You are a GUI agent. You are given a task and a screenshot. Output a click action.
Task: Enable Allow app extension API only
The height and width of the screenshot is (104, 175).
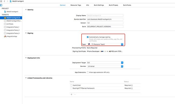pyautogui.click(x=88, y=72)
